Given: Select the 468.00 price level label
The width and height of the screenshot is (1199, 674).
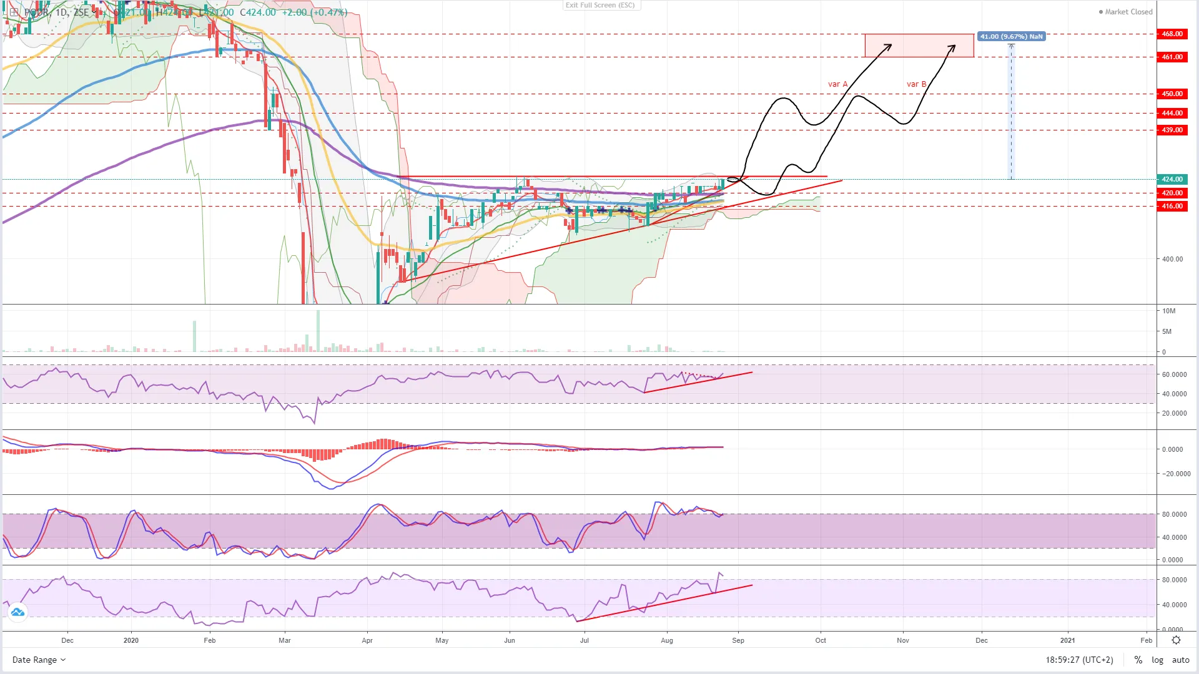Looking at the screenshot, I should click(x=1172, y=34).
